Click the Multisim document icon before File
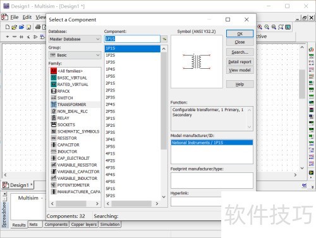This screenshot has height=238, width=316. 4,17
